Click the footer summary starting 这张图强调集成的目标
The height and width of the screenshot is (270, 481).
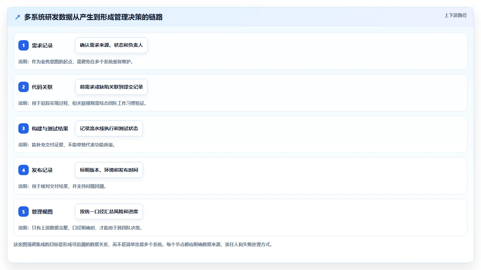coord(143,244)
